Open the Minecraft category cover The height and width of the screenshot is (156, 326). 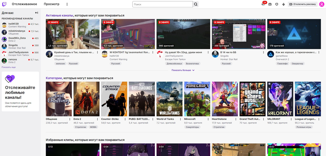(198, 99)
